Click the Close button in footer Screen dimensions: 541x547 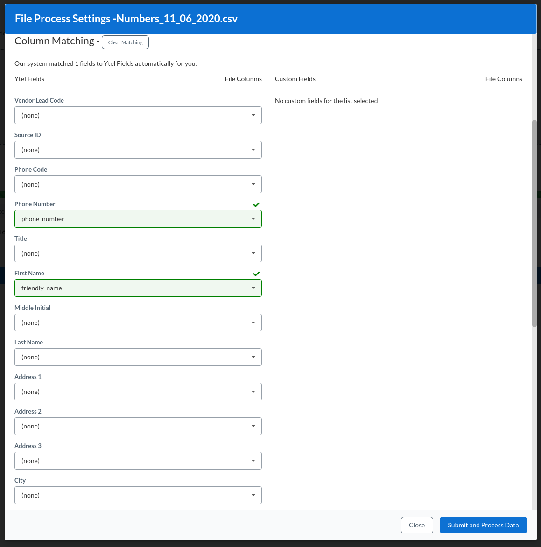[x=417, y=525]
